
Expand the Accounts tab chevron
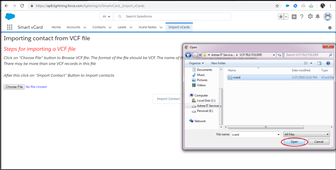[x=85, y=27]
